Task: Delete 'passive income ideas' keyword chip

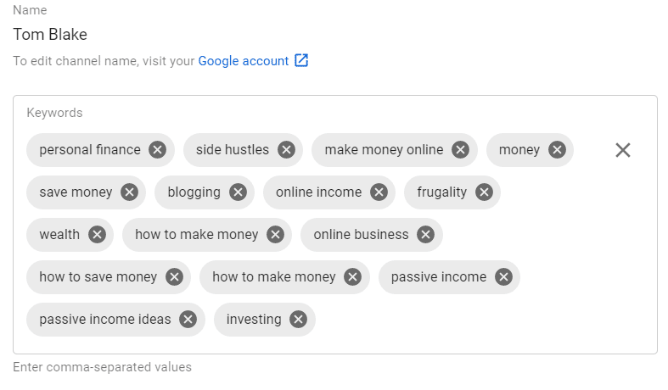Action: [188, 320]
